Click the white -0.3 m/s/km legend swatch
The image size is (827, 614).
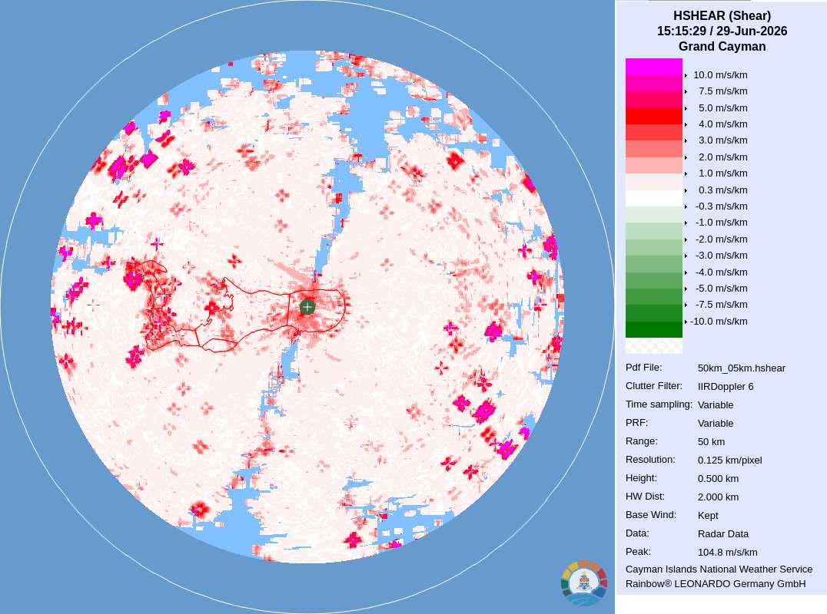653,198
